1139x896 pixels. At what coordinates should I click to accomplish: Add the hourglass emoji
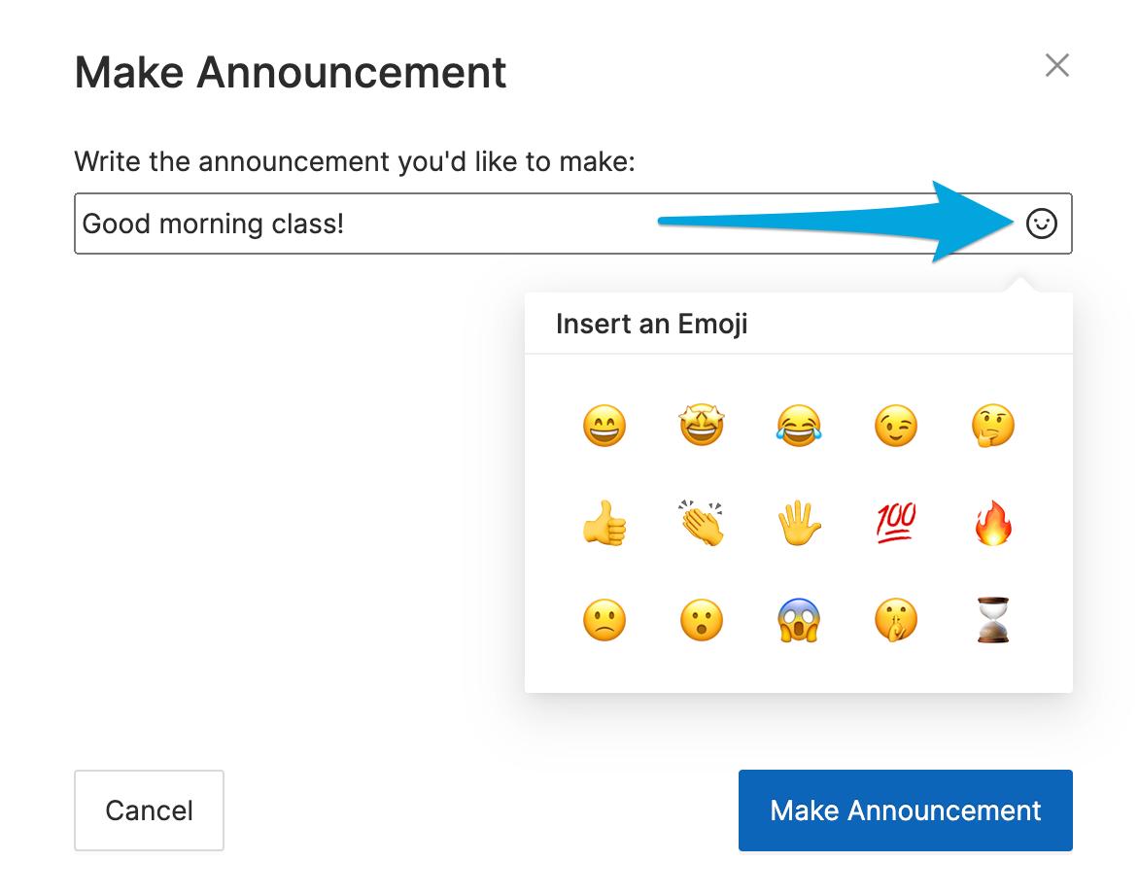[x=993, y=620]
